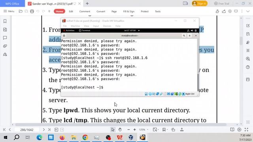Open the 125% zoom level dropdown

(x=143, y=130)
